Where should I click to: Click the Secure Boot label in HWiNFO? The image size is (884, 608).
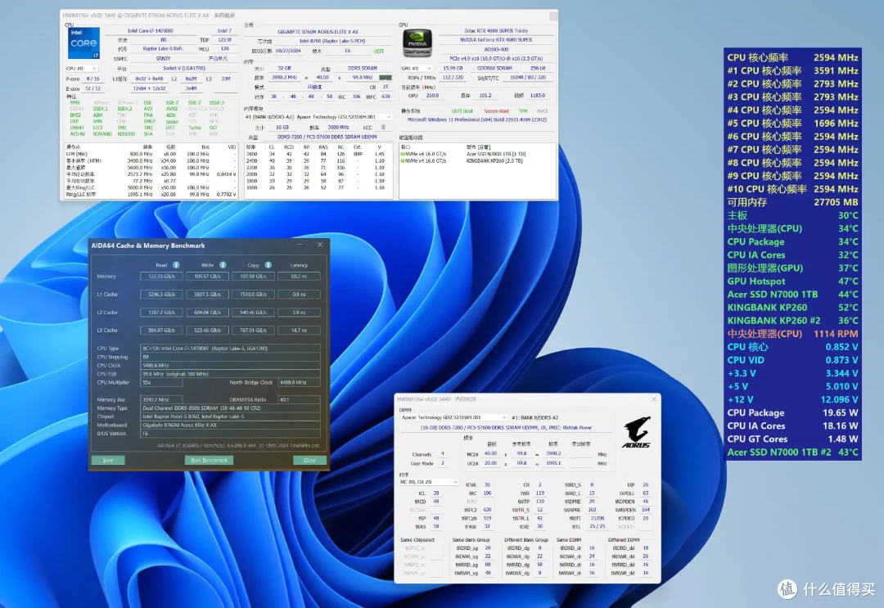pos(496,111)
